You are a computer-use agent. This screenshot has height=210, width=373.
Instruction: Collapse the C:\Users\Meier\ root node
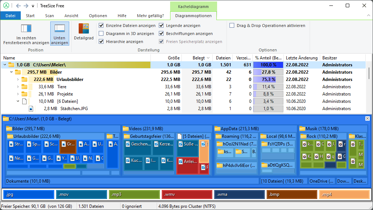click(5, 65)
